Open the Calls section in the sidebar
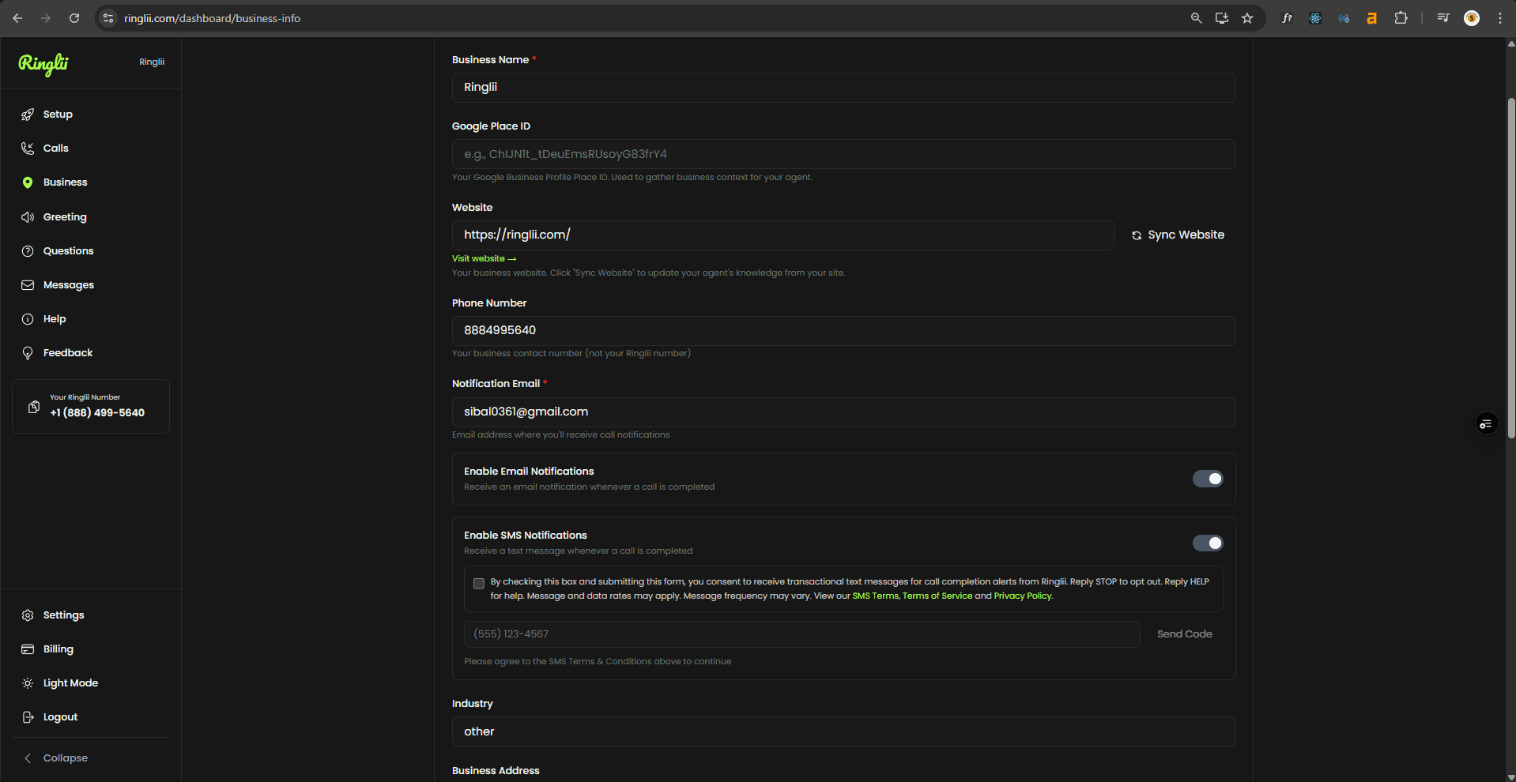 tap(55, 148)
